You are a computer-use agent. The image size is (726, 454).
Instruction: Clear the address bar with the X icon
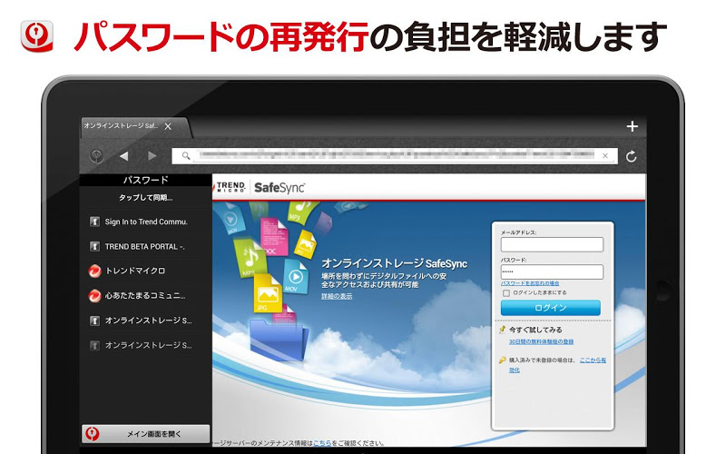point(604,156)
